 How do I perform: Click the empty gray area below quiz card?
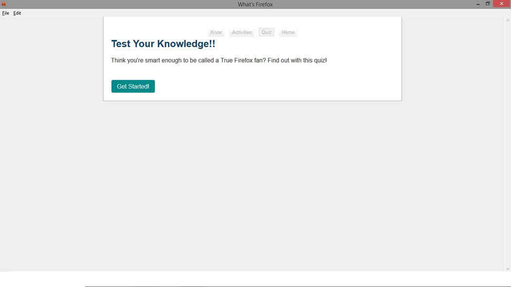[252, 185]
